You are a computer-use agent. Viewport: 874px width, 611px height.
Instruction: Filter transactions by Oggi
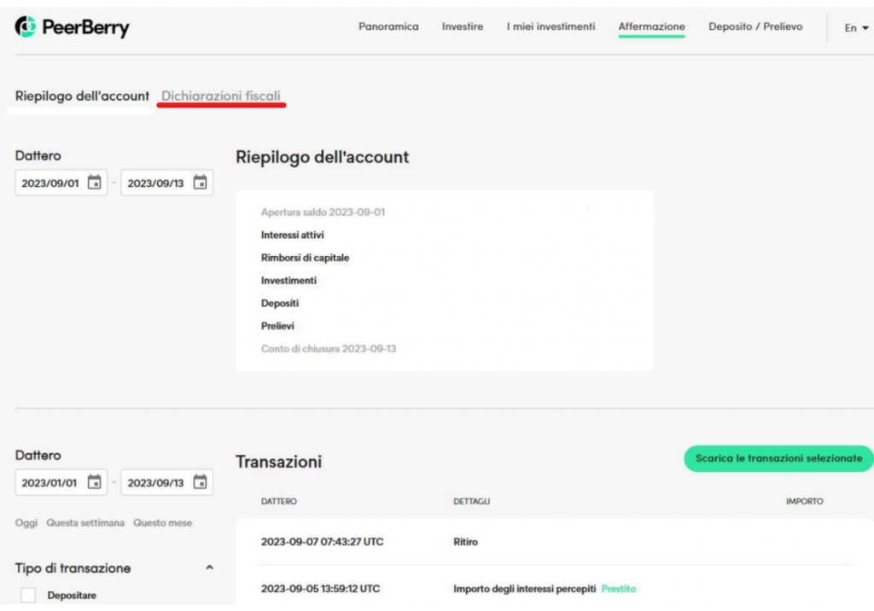pyautogui.click(x=26, y=522)
